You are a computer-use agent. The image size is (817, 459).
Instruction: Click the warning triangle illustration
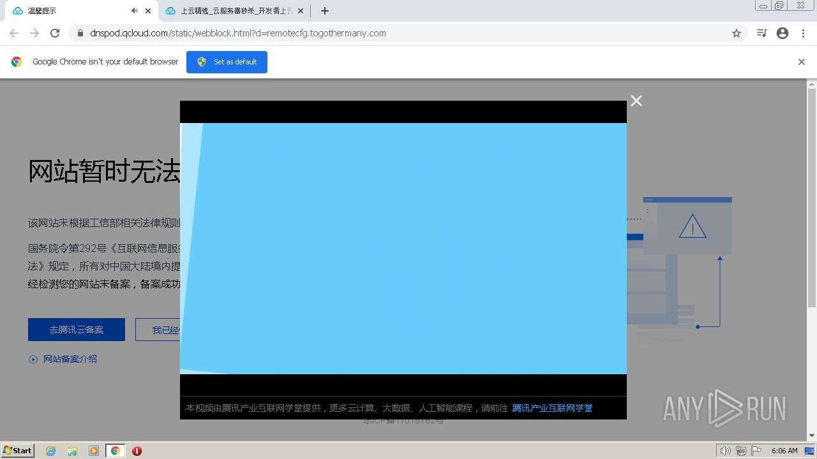(x=693, y=226)
